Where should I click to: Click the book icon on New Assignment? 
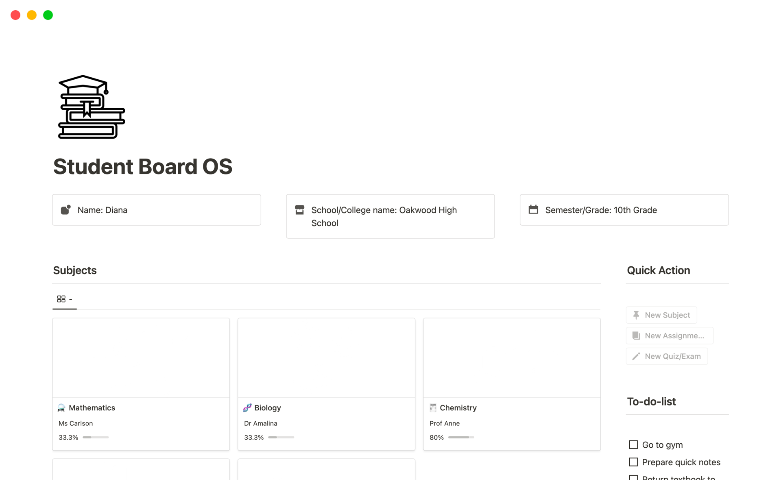[x=636, y=335]
